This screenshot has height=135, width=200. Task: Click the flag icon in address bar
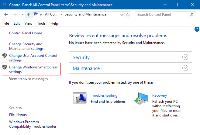click(x=36, y=14)
